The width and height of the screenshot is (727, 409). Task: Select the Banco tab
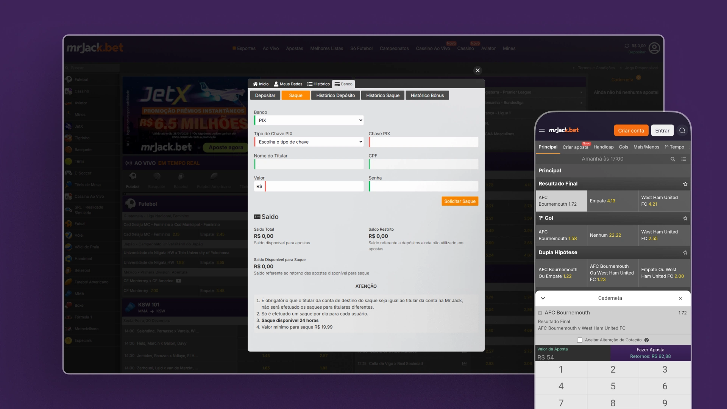pyautogui.click(x=343, y=84)
